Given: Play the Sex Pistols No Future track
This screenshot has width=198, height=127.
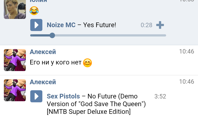Looking at the screenshot, I should [36, 96].
